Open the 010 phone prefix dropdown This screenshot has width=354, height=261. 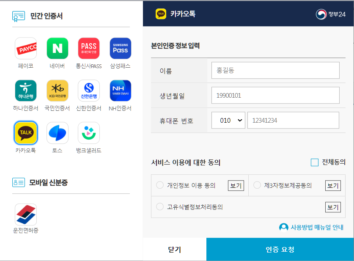point(228,120)
